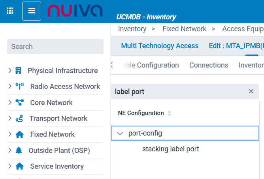Expand the Core Network sidebar section
Image resolution: width=264 pixels, height=179 pixels.
tap(10, 103)
